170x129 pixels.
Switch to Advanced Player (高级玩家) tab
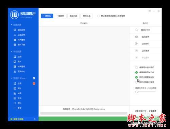[73, 16]
